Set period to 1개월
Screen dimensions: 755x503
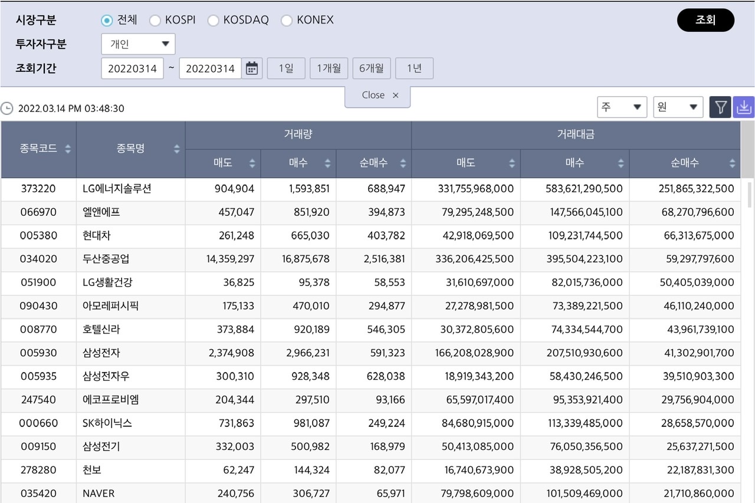click(329, 68)
